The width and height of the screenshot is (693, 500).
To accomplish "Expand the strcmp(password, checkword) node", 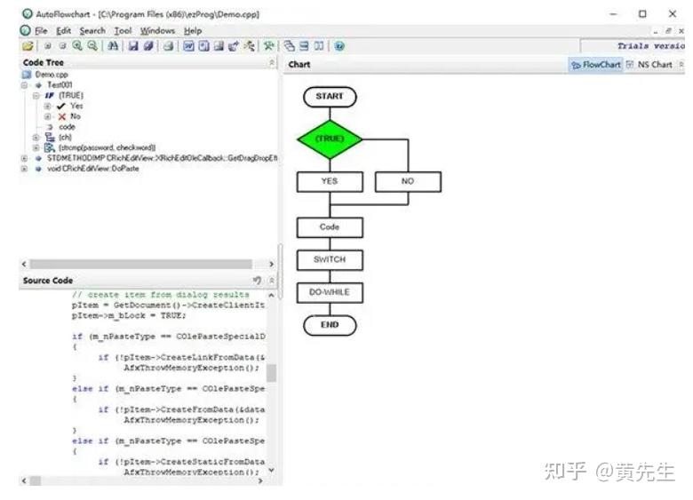I will (x=36, y=147).
